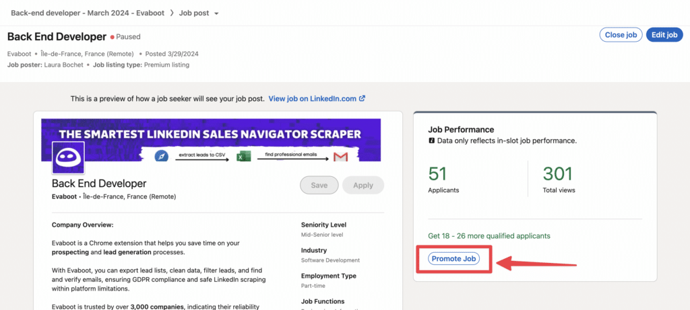Click the Software Development value
This screenshot has height=310, width=690.
[x=330, y=260]
